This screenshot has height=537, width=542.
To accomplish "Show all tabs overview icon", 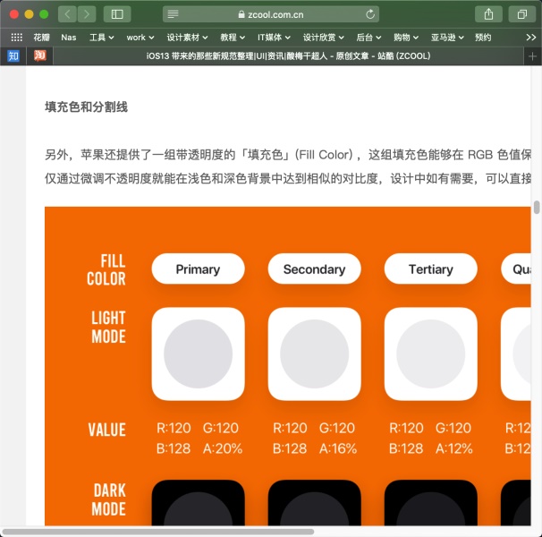I will [521, 14].
